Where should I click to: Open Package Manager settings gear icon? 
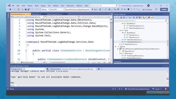pos(48,69)
